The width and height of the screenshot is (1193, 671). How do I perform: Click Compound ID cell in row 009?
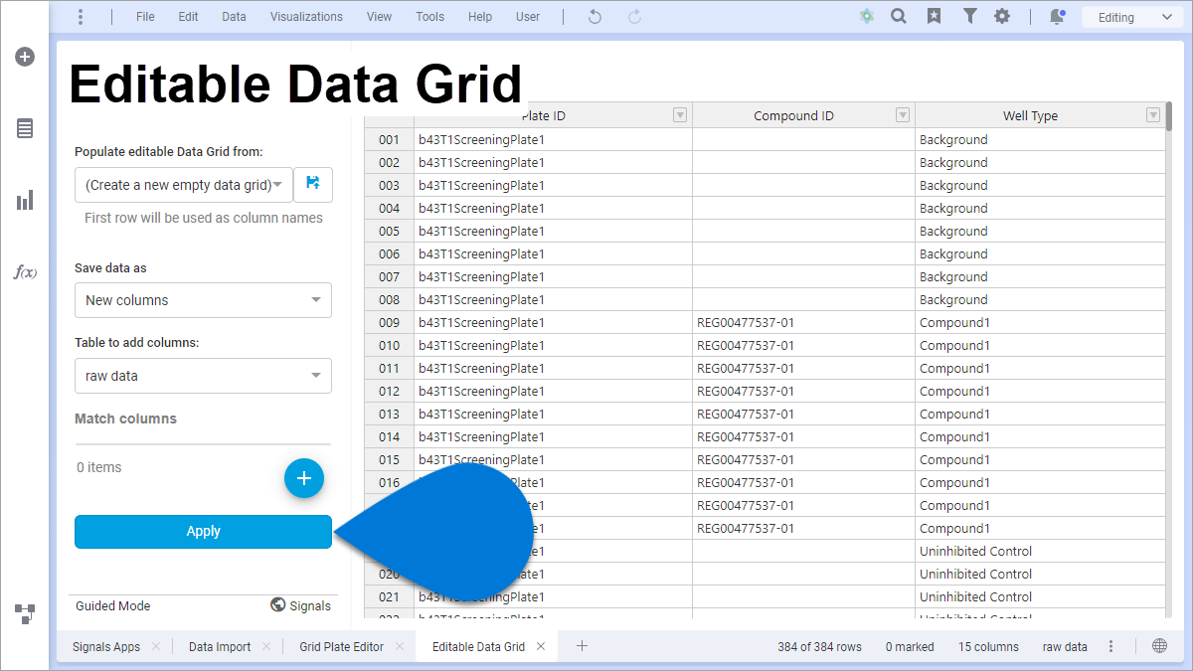[x=803, y=322]
